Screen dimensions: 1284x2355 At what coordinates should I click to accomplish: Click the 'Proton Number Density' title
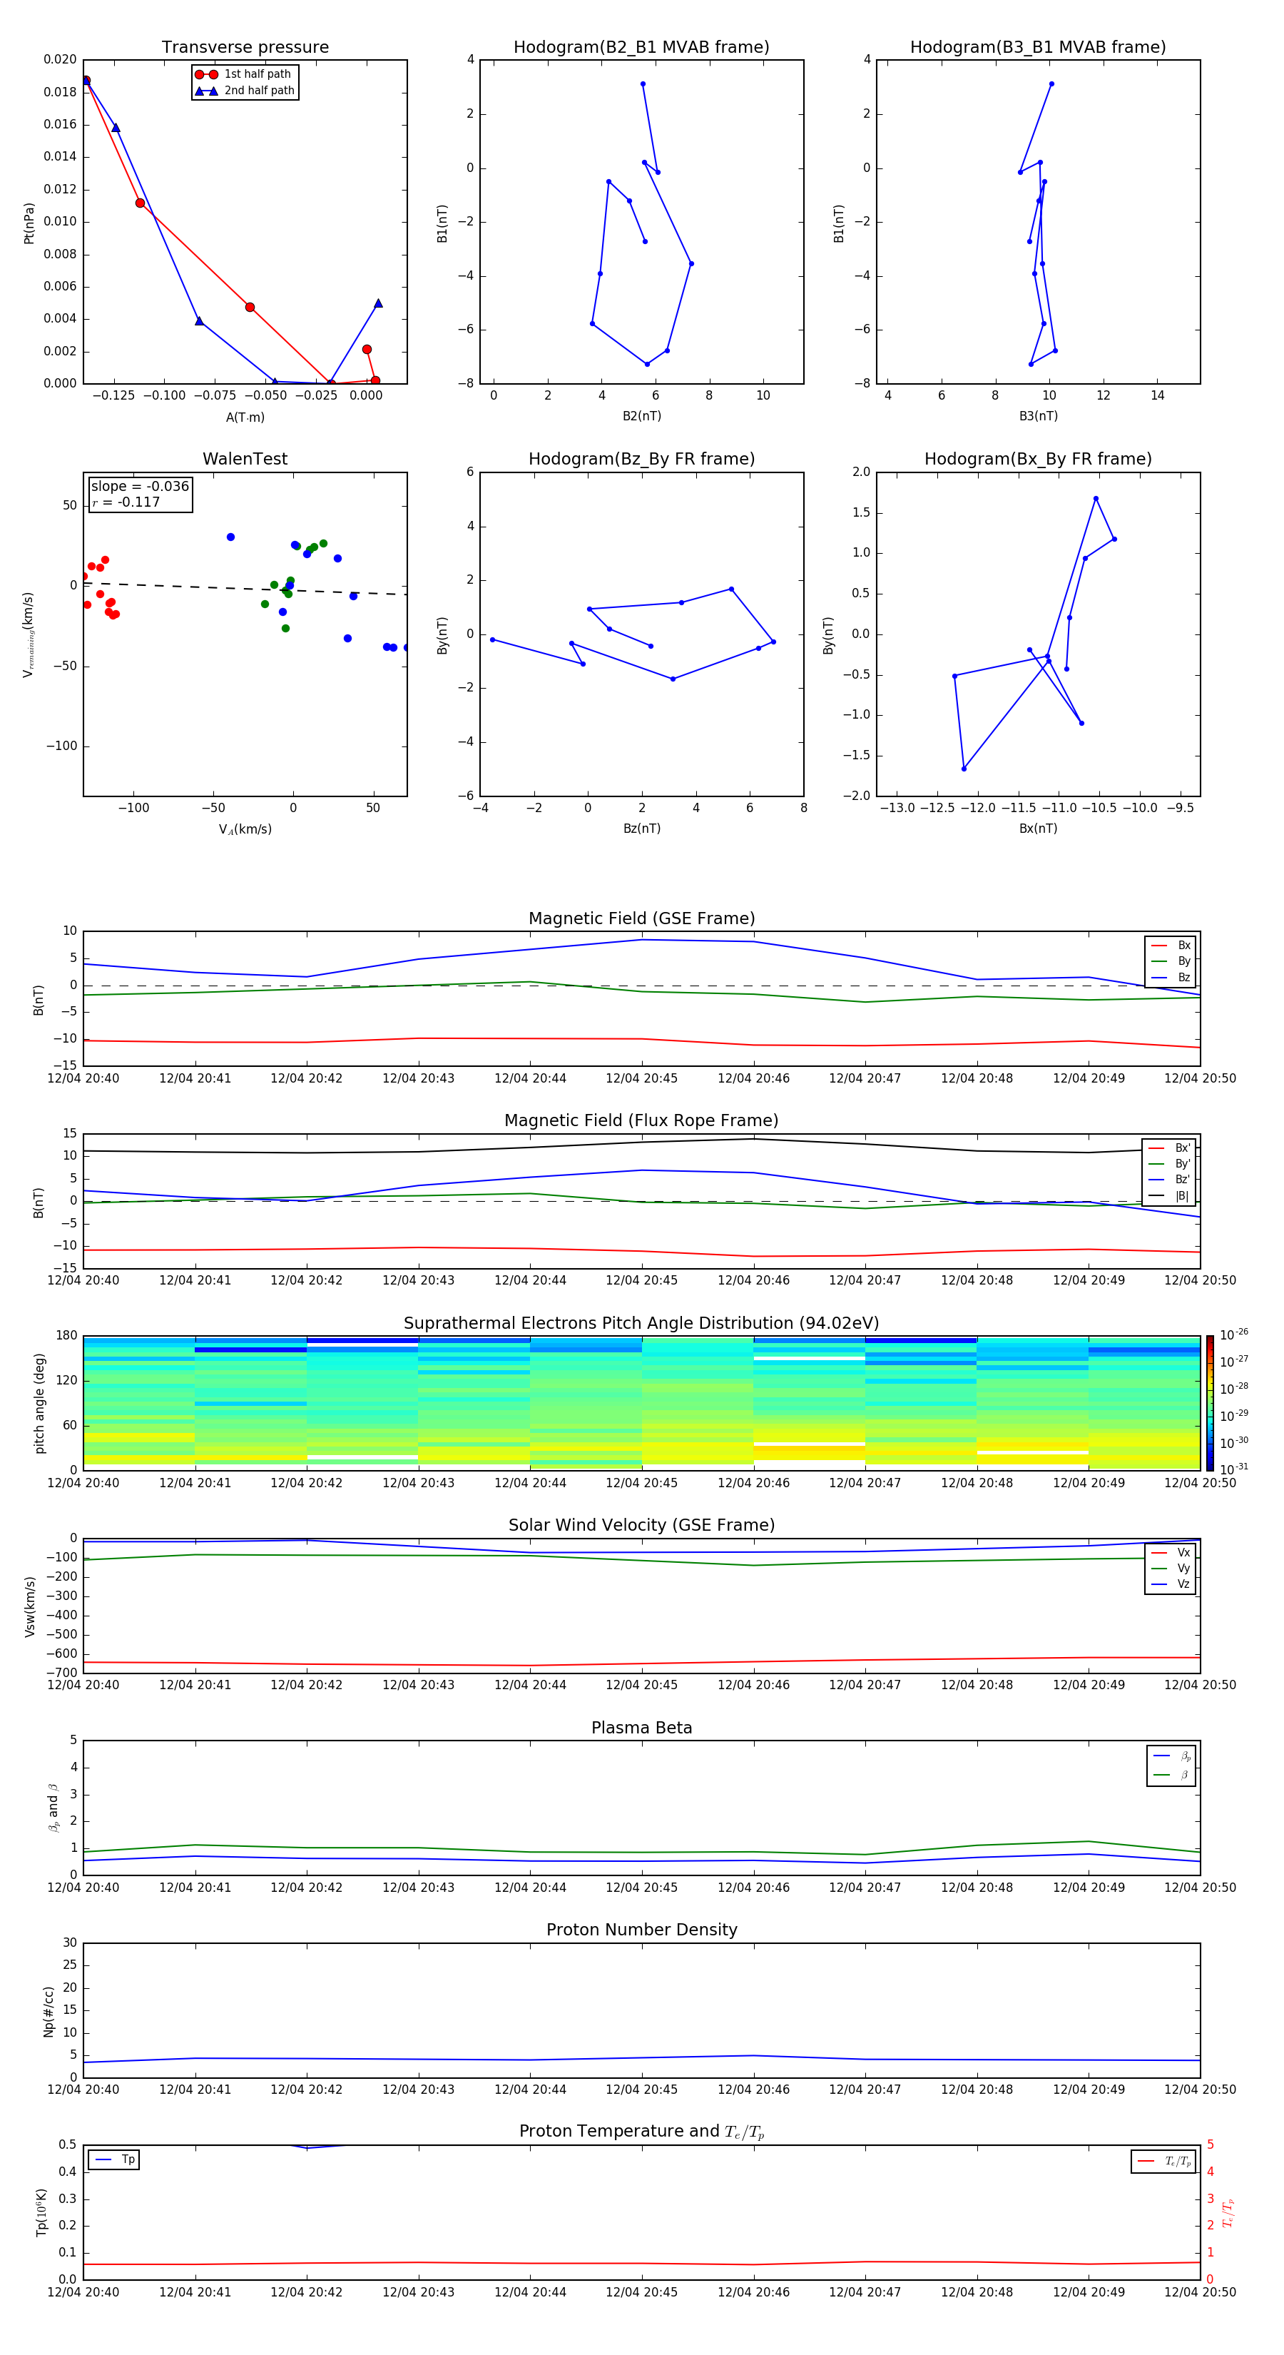click(x=641, y=1930)
